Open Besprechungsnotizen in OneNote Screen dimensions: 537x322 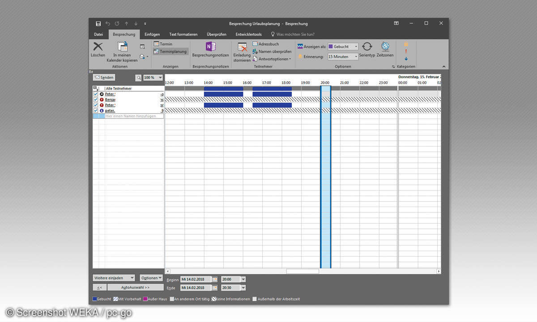(x=210, y=50)
